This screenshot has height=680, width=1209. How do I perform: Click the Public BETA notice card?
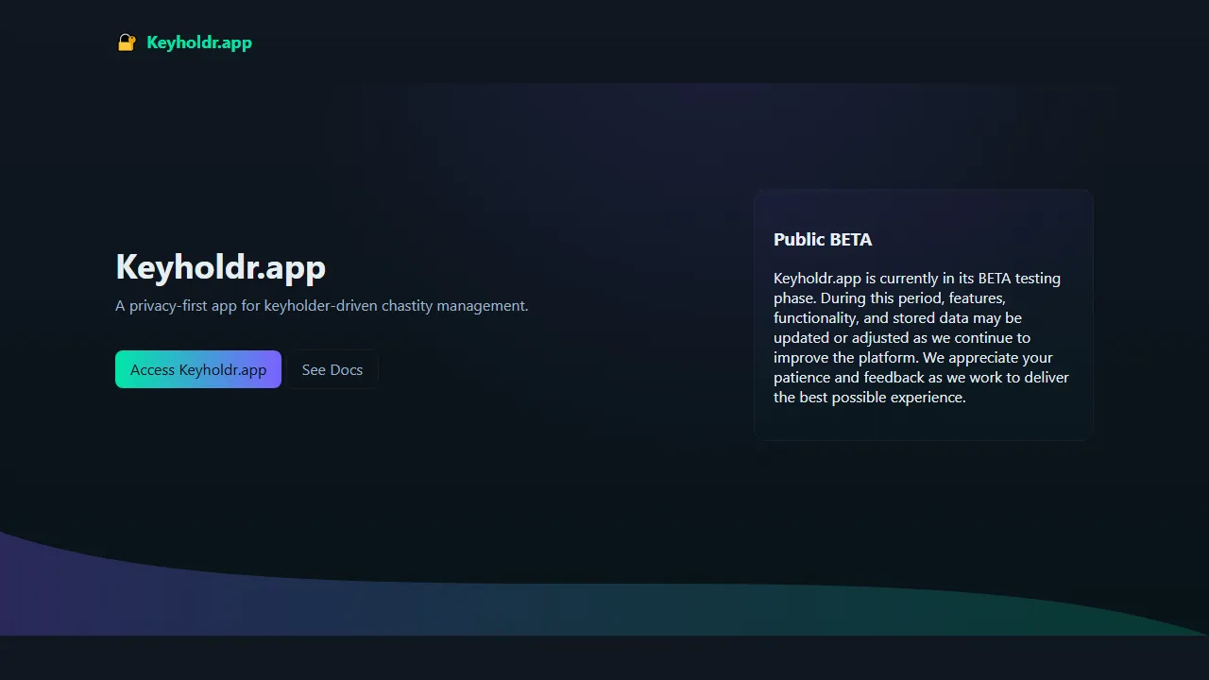924,314
